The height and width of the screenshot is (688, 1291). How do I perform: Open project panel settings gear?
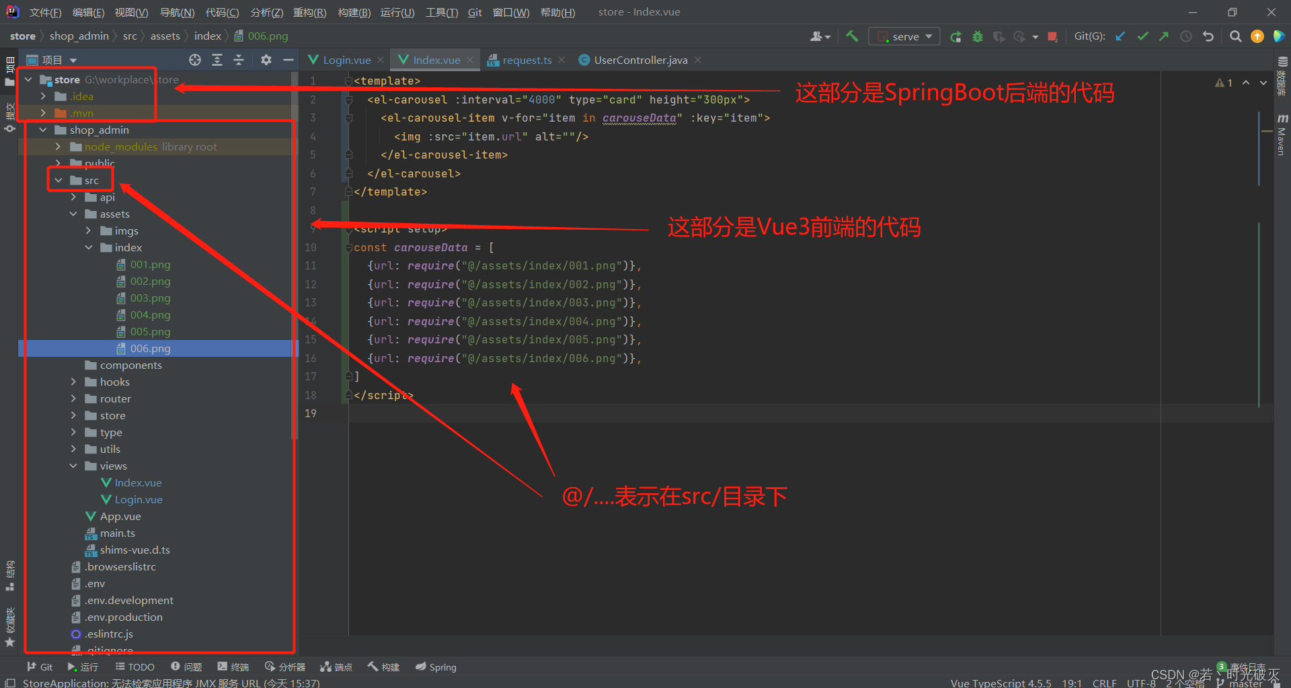(266, 60)
